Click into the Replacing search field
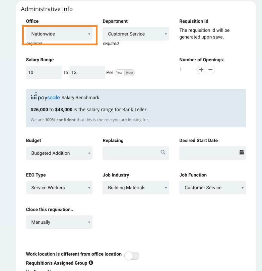 click(x=136, y=153)
